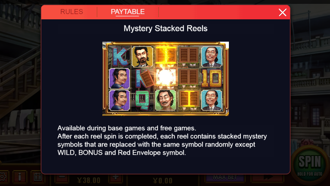Open the info 'i' icon
Screen dimensions: 330x186
[x=19, y=177]
